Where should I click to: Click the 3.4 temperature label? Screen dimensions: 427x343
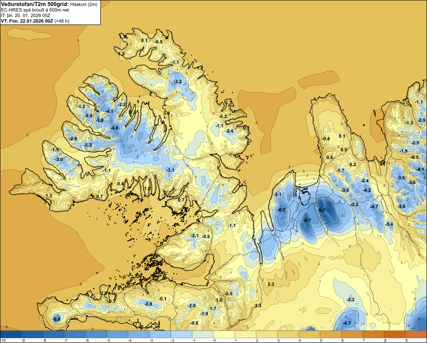[167, 113]
